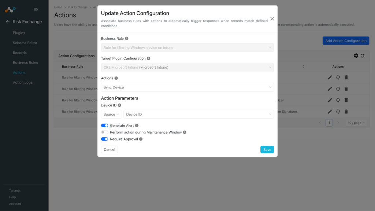
Task: Collapse the sidebar with the menu icon
Action: pos(36,10)
